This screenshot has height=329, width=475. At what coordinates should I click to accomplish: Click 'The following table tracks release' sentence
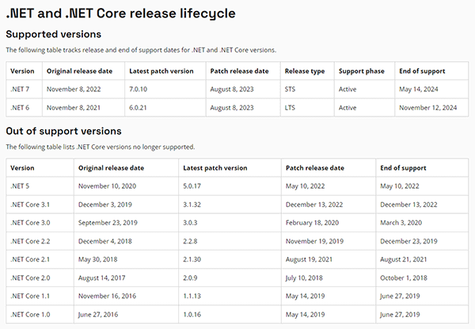click(x=141, y=50)
